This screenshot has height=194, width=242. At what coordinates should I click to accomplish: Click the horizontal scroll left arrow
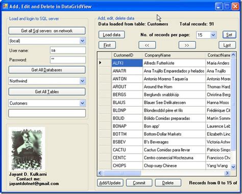(x=100, y=173)
